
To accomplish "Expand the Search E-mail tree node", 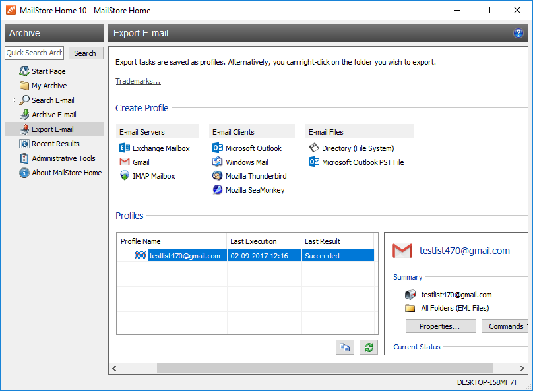I will pos(14,100).
